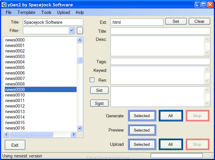Click the highlighted news0009 entry

(x=41, y=90)
